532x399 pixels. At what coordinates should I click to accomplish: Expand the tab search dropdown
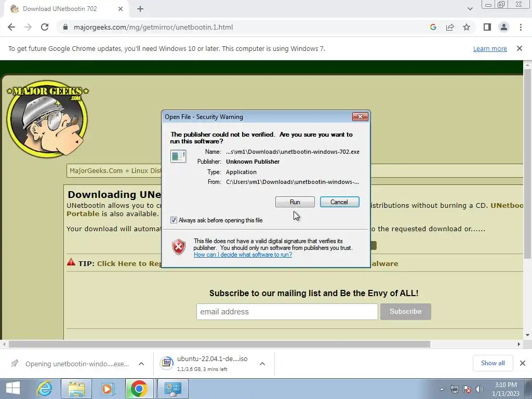pos(470,9)
